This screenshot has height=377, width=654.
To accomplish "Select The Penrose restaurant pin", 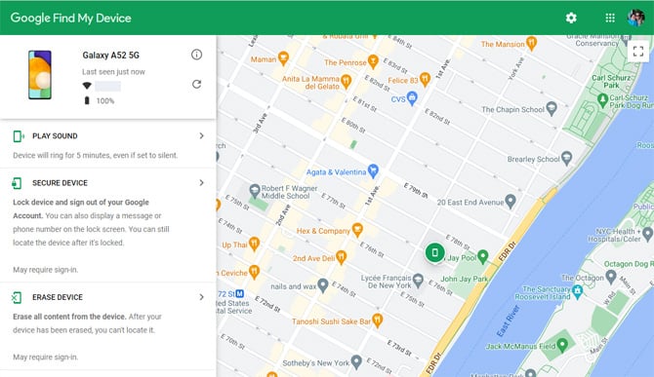I will tap(373, 61).
